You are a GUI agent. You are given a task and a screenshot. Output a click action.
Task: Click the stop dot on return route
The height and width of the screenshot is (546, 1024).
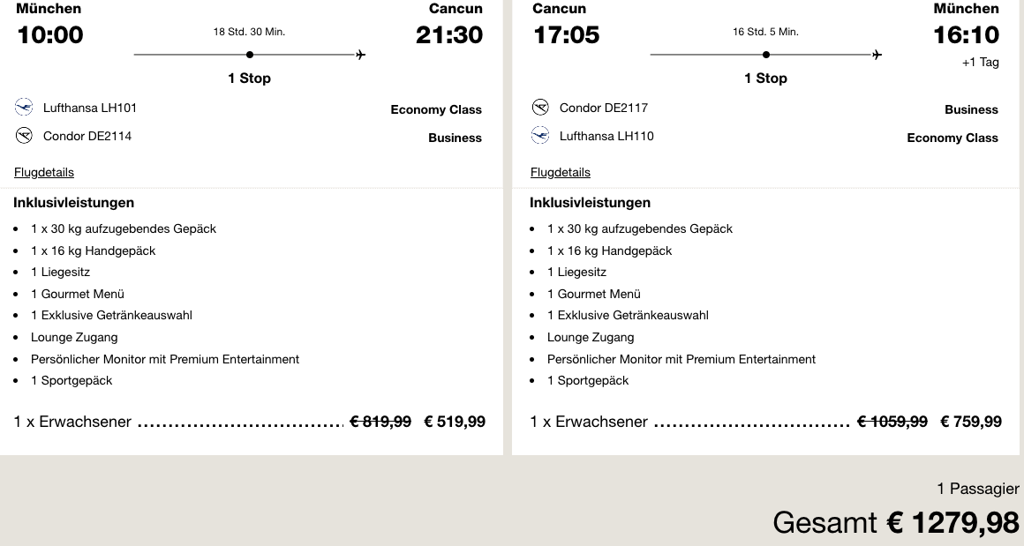click(x=766, y=55)
